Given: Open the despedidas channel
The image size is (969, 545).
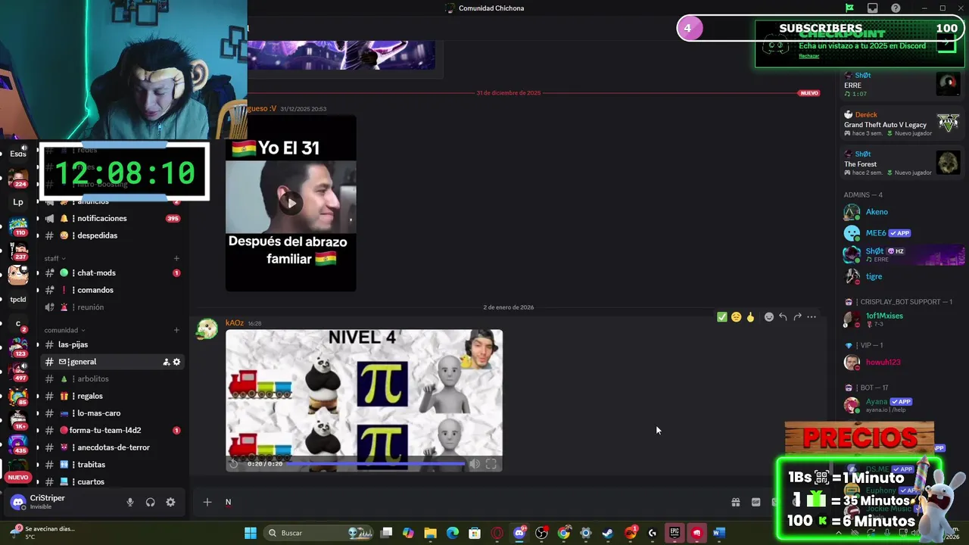Looking at the screenshot, I should (x=112, y=235).
